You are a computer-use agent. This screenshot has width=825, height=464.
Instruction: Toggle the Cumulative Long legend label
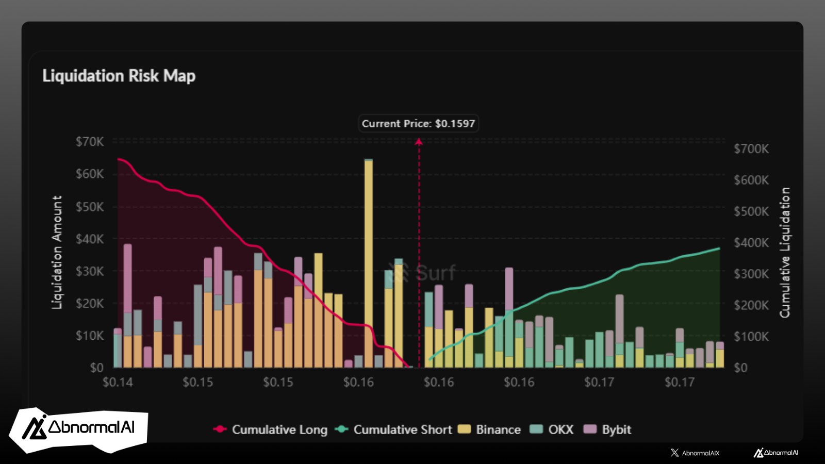pos(279,429)
